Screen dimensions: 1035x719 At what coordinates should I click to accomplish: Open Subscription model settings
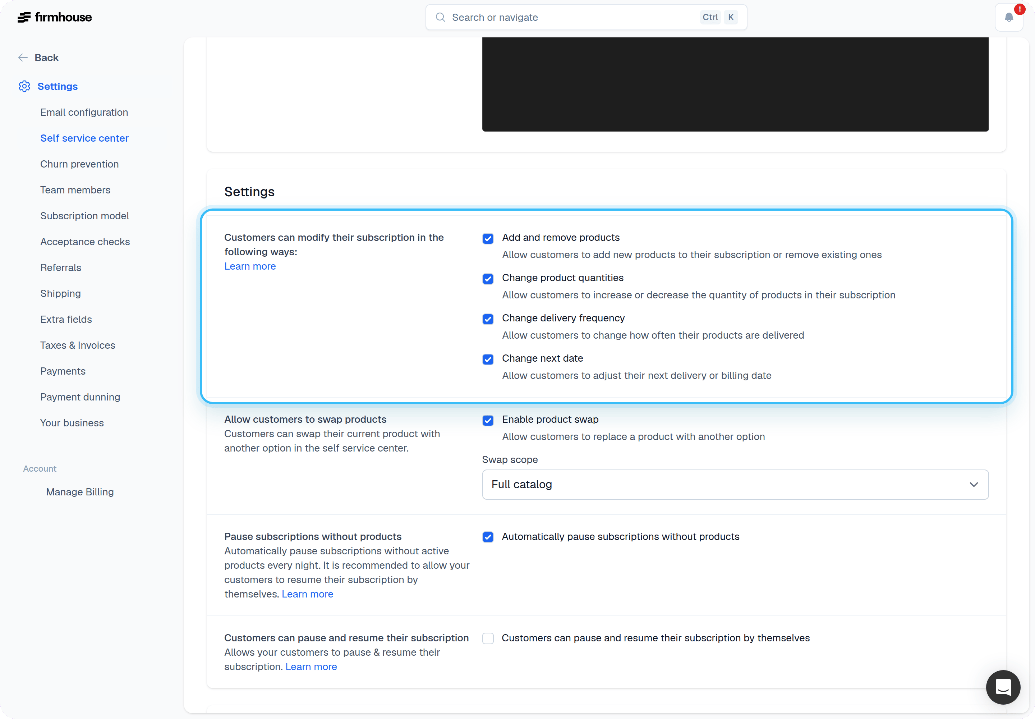85,216
